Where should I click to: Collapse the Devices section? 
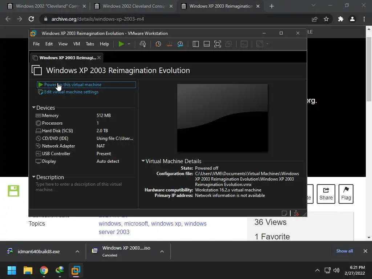pyautogui.click(x=34, y=108)
